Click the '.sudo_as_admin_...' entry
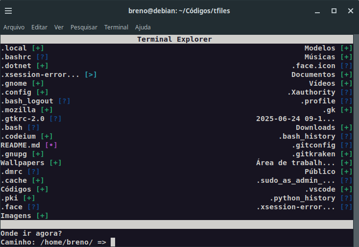Viewport: 359px width, 247px height. tap(295, 180)
